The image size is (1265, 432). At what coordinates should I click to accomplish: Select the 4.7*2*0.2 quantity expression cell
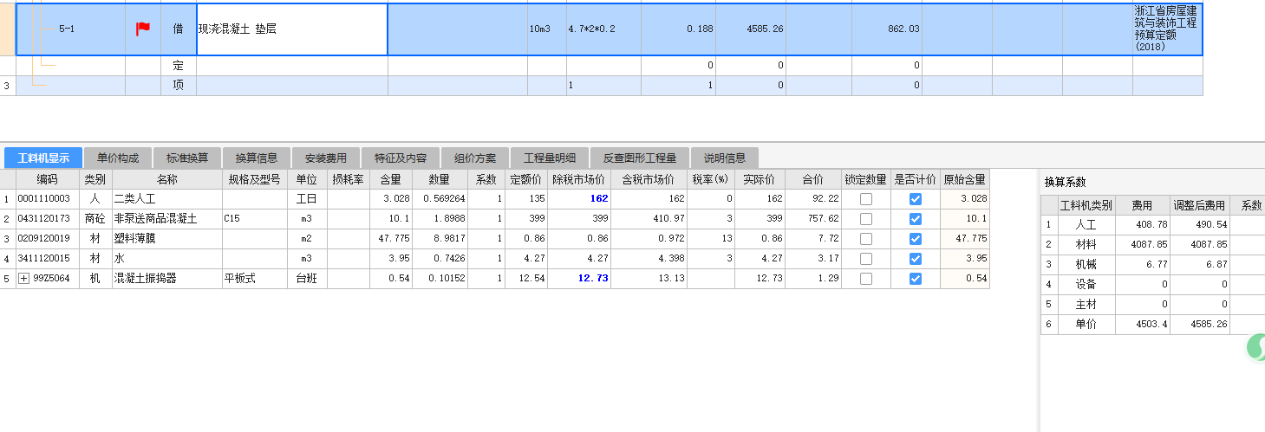(603, 29)
